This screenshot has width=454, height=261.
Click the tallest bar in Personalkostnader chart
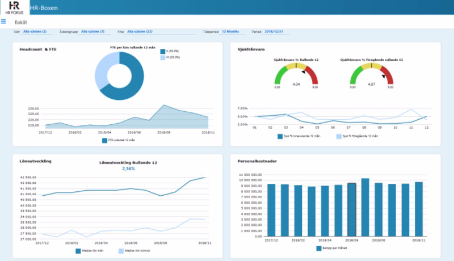(x=365, y=207)
